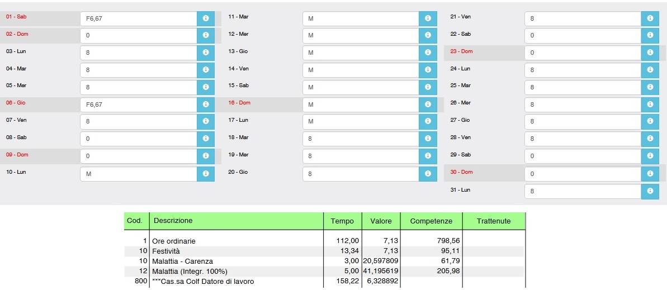667x290 pixels.
Task: Edit the 22 - Sab hours field
Action: click(583, 36)
